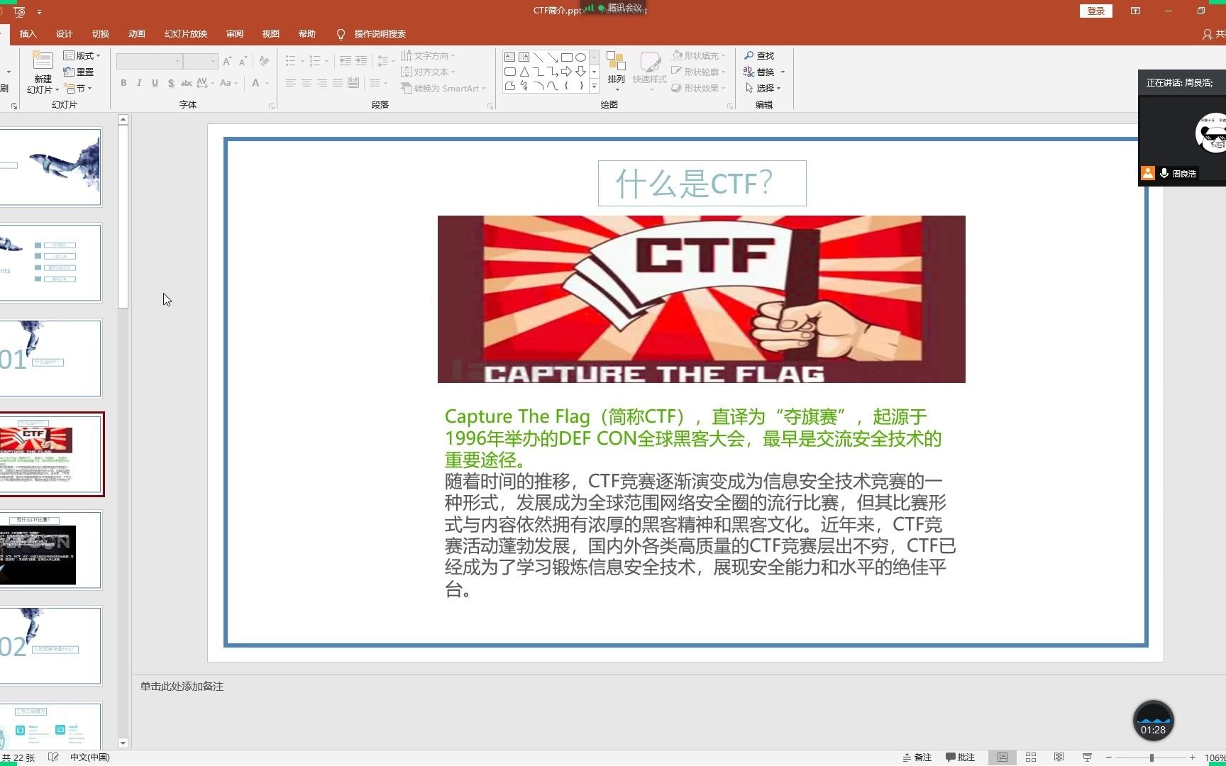Screen dimensions: 1226x766
Task: Open the font name combo box
Action: point(149,61)
